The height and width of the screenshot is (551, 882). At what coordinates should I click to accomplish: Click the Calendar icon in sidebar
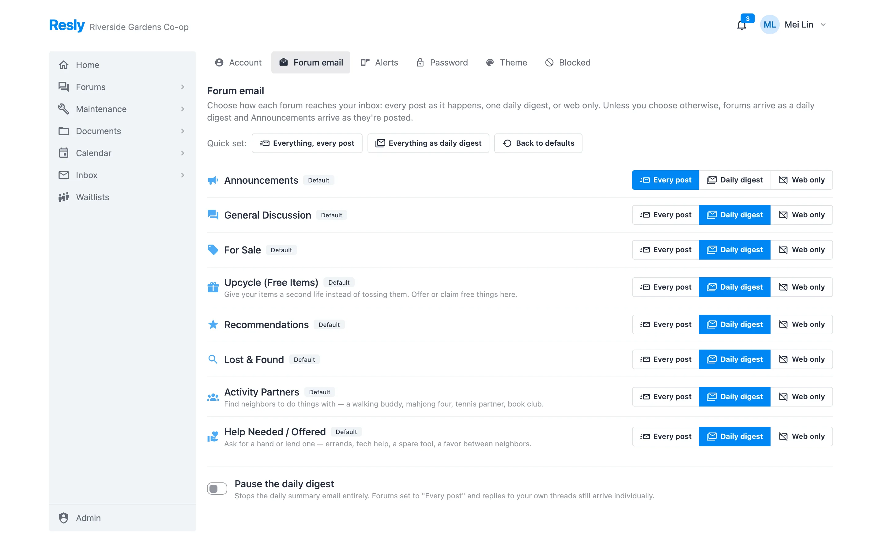(64, 153)
